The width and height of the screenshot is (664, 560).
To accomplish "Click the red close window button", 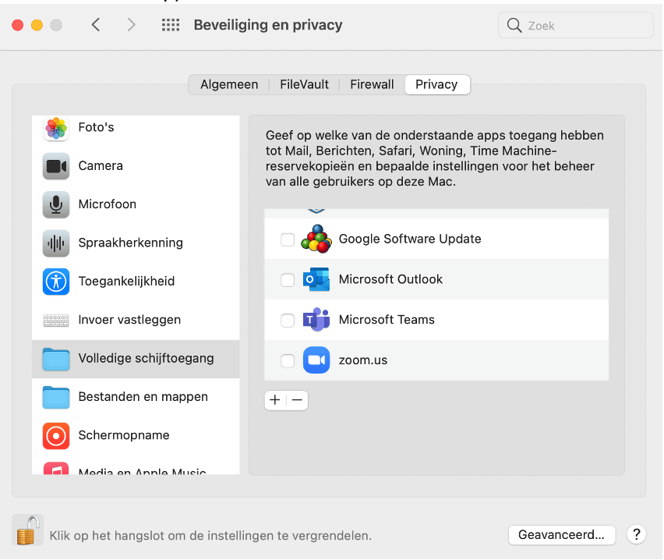I will [18, 26].
